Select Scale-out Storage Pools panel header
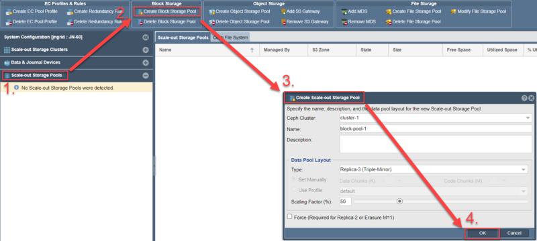 click(76, 76)
